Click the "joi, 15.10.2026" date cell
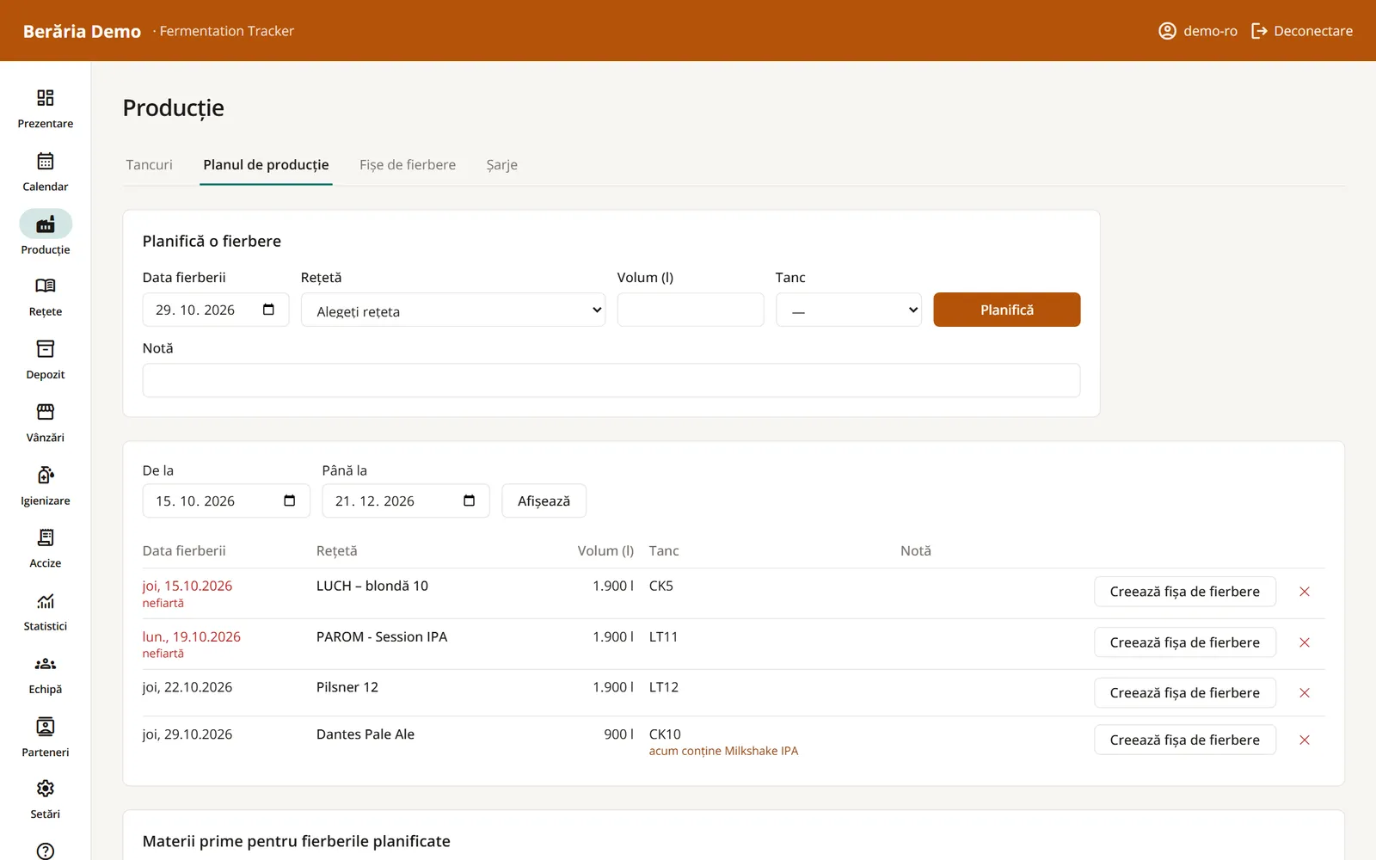 coord(187,586)
